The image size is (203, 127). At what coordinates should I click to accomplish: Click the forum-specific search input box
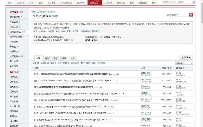(178, 15)
